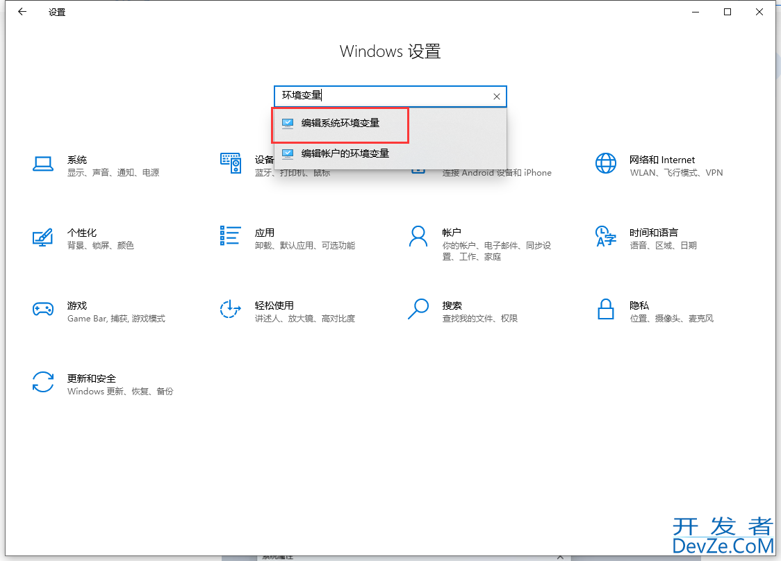The width and height of the screenshot is (781, 561).
Task: Click the 隐私 lock icon
Action: [606, 309]
